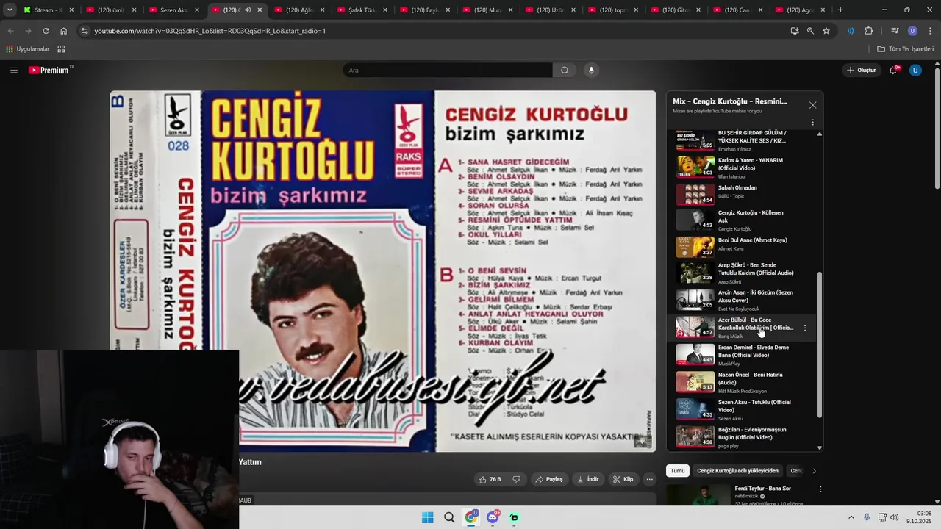The width and height of the screenshot is (941, 529).
Task: Start voice search with the microphone icon
Action: tap(591, 70)
